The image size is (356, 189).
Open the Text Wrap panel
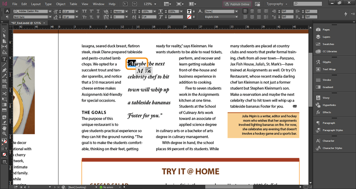coord(329,69)
